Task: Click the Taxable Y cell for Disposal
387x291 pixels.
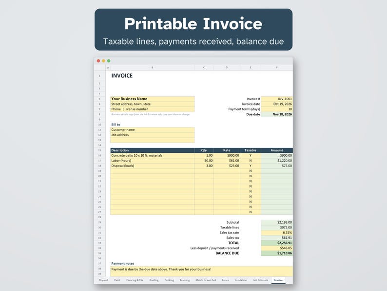Action: click(x=250, y=166)
